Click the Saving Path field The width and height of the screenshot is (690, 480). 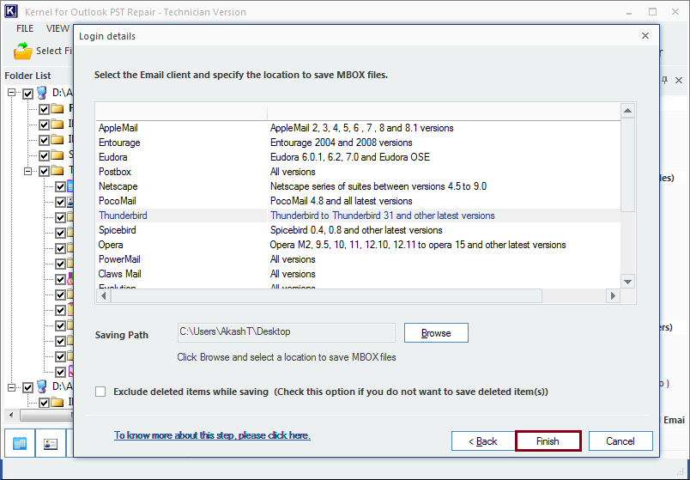coord(287,332)
